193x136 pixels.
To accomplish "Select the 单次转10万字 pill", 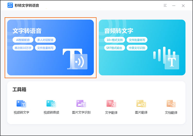I will 23,48.
